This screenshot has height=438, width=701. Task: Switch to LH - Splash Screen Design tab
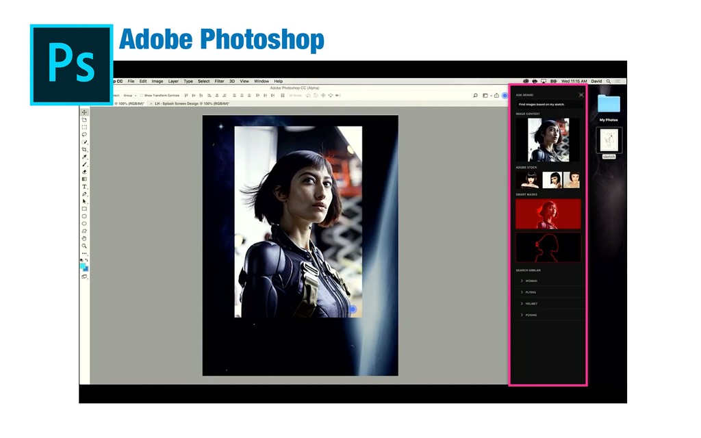click(x=192, y=104)
